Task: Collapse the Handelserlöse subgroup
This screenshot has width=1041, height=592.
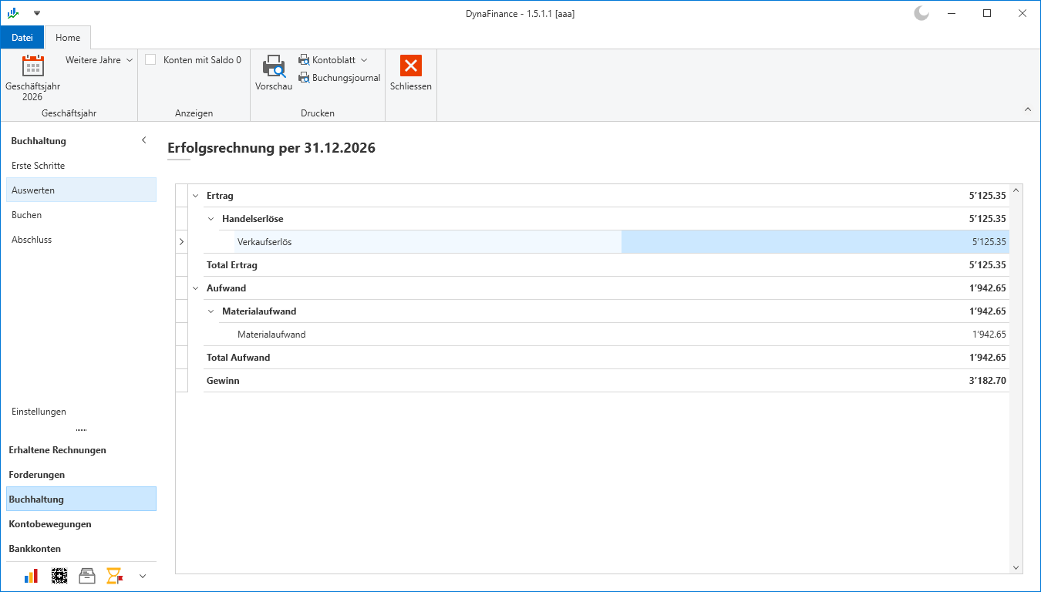Action: (211, 219)
